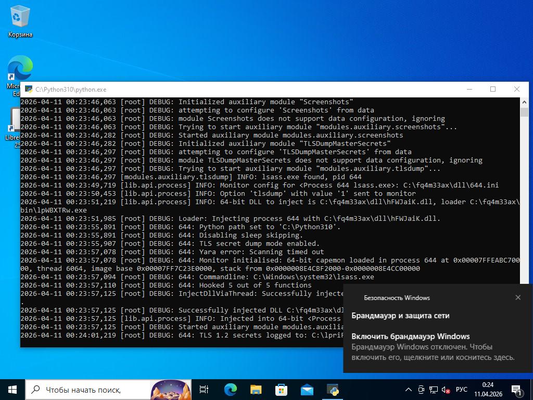Open the Windows Start menu
Viewport: 533px width, 400px height.
pos(12,389)
